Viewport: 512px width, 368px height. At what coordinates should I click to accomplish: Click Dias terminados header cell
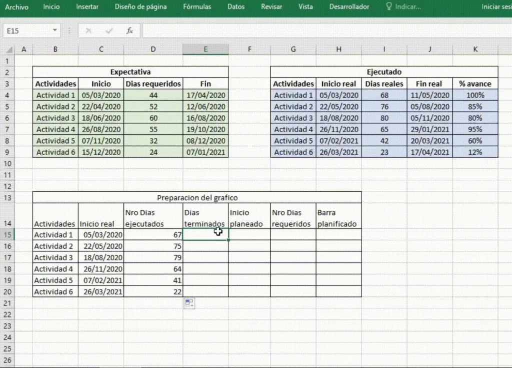(x=205, y=216)
